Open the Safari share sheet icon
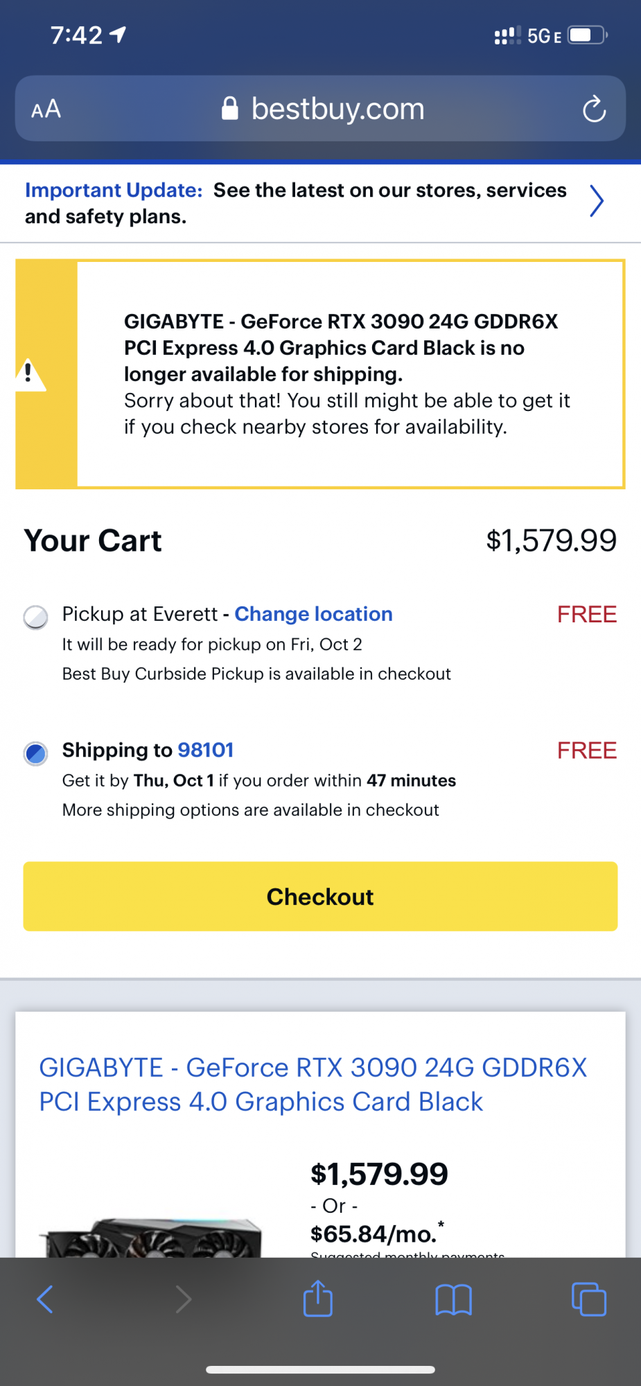641x1386 pixels. (x=318, y=1298)
